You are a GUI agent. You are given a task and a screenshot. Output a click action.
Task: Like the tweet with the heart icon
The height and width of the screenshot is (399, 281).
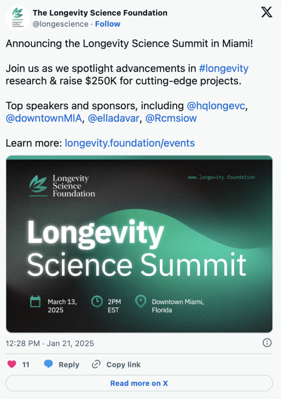(x=12, y=364)
